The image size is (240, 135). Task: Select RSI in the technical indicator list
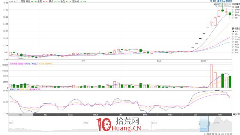click(x=233, y=31)
